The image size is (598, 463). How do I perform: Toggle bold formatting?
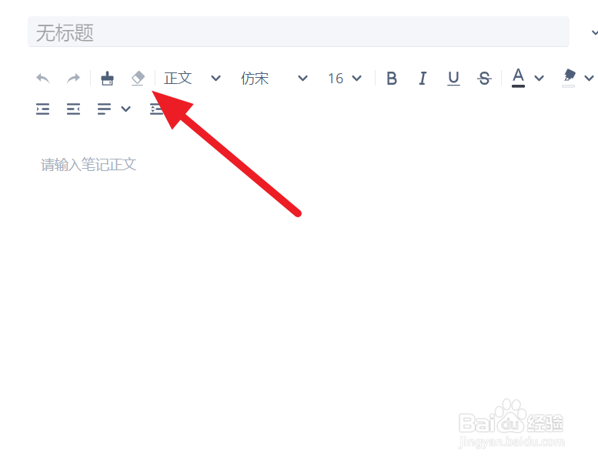[392, 79]
